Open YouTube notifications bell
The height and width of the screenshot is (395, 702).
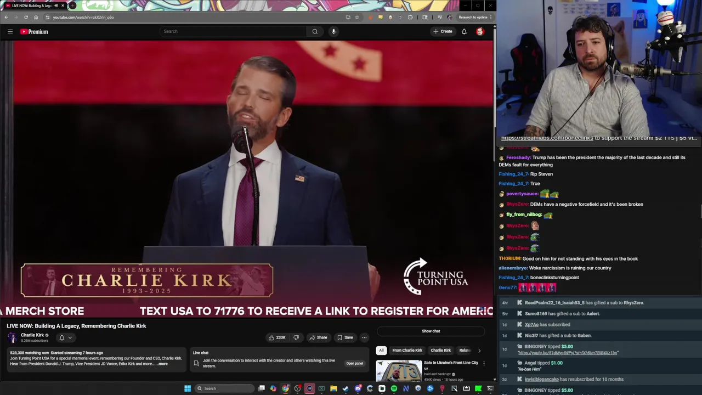point(464,31)
